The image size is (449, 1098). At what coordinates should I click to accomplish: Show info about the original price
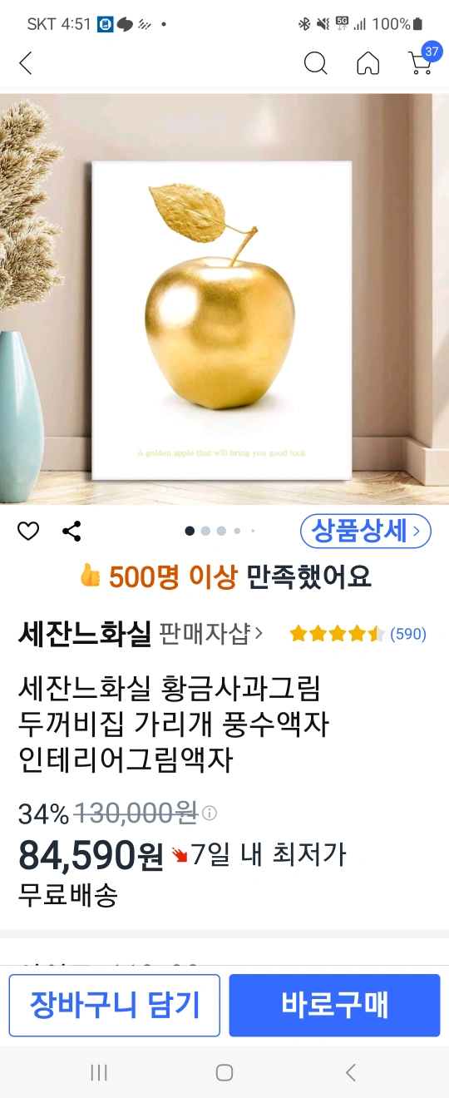[x=210, y=813]
